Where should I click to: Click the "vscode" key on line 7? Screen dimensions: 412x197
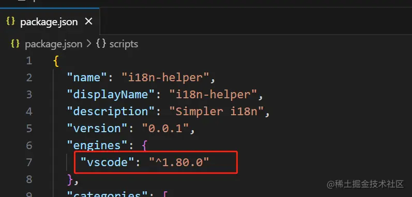108,162
